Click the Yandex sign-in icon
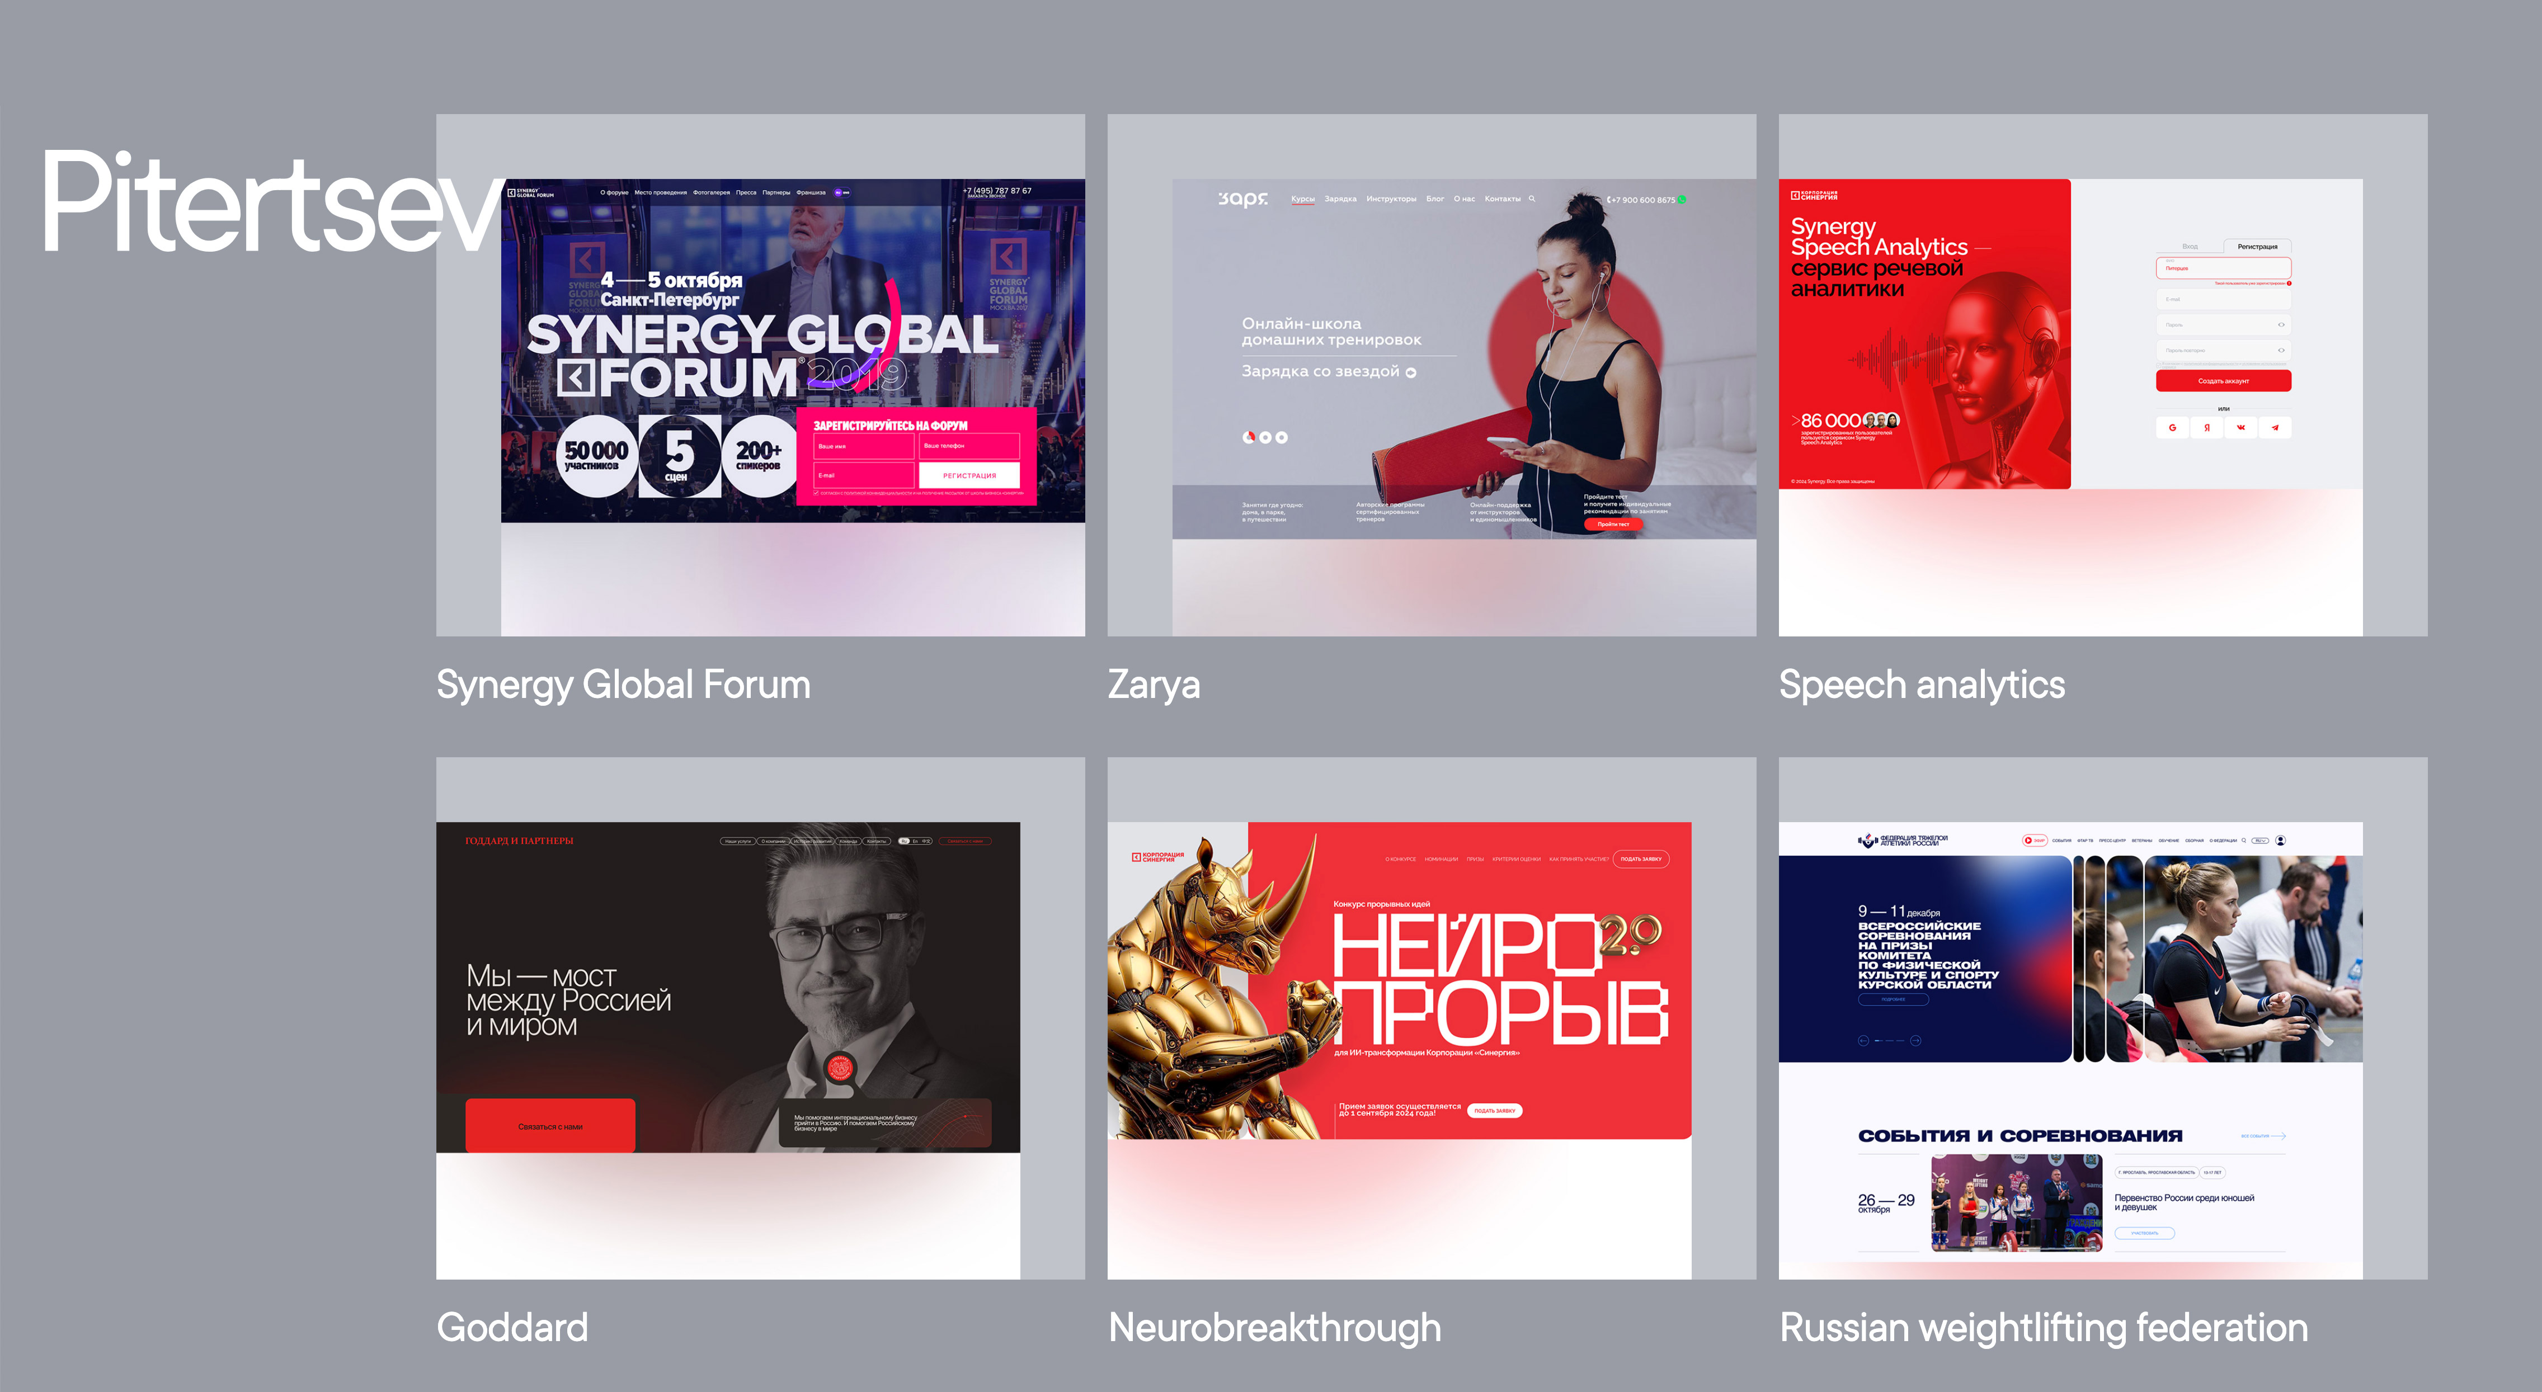2542x1392 pixels. pyautogui.click(x=2206, y=427)
